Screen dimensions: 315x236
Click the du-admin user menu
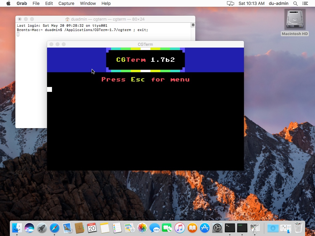[278, 3]
